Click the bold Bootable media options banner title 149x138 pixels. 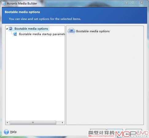(22, 12)
